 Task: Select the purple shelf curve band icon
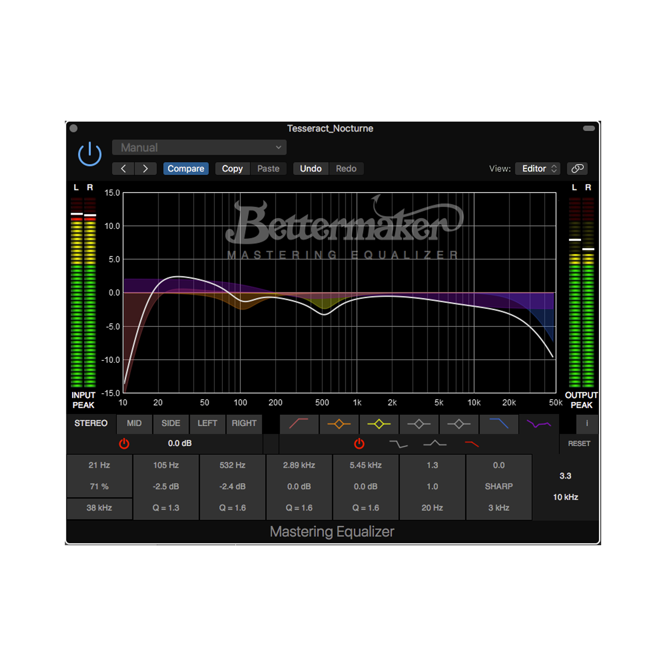539,424
